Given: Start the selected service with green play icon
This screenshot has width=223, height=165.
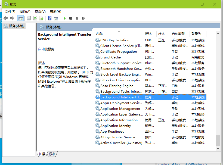Looking at the screenshot, I should tap(64, 18).
